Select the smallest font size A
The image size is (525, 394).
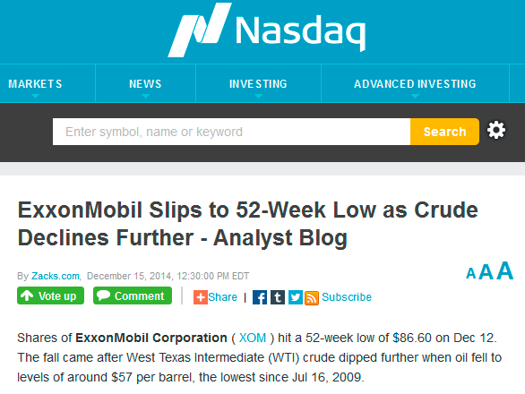point(470,273)
